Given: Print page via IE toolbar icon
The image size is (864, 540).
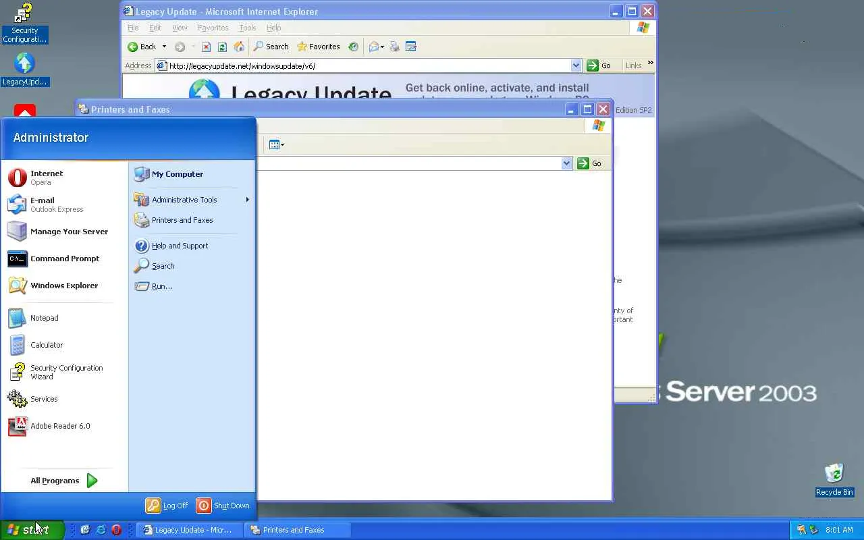Looking at the screenshot, I should (x=395, y=47).
